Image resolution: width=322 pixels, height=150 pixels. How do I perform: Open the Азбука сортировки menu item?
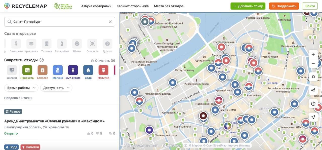pos(96,6)
